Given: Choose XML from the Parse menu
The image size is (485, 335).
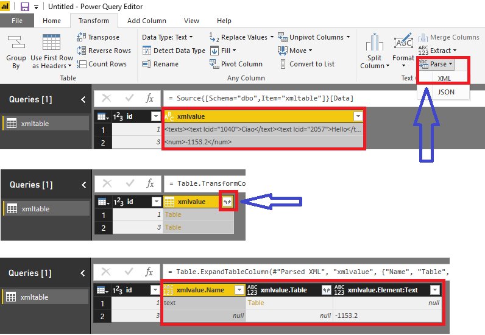Looking at the screenshot, I should [x=444, y=79].
